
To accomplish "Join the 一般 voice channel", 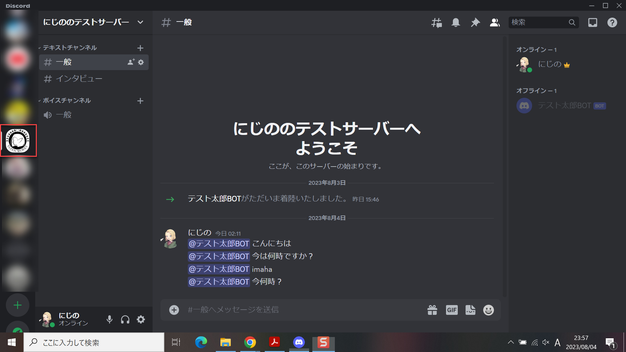I will (64, 115).
